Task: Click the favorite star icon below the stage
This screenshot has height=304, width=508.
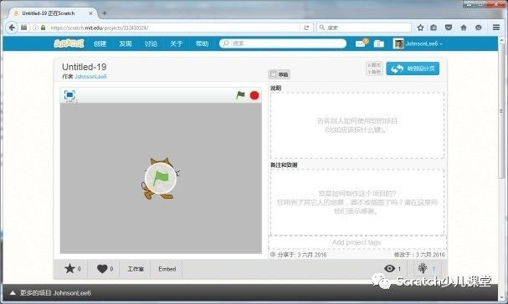Action: tap(69, 268)
